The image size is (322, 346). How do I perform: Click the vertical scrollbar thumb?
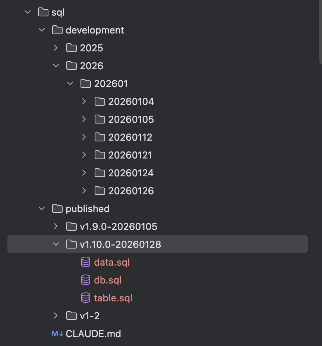pyautogui.click(x=320, y=30)
